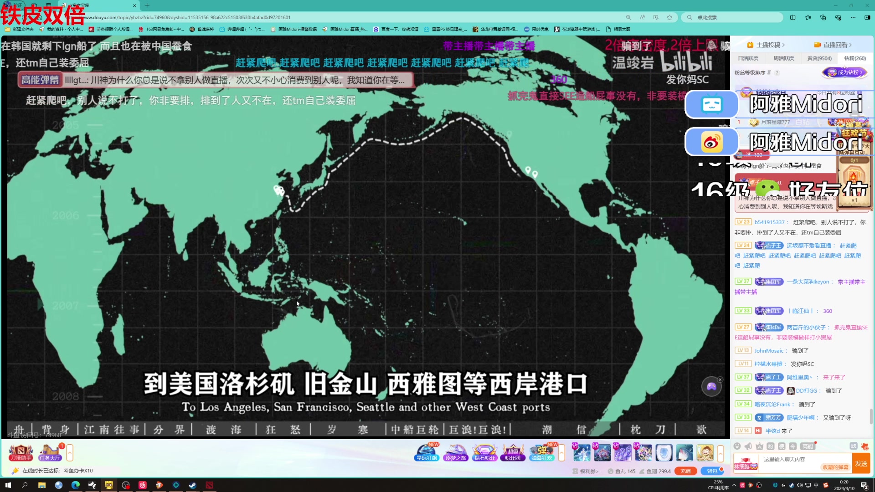The width and height of the screenshot is (875, 492).
Task: Open the 滤 chat filter icon
Action: coord(853,446)
